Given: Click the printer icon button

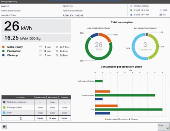Looking at the screenshot, I should click(4, 126).
